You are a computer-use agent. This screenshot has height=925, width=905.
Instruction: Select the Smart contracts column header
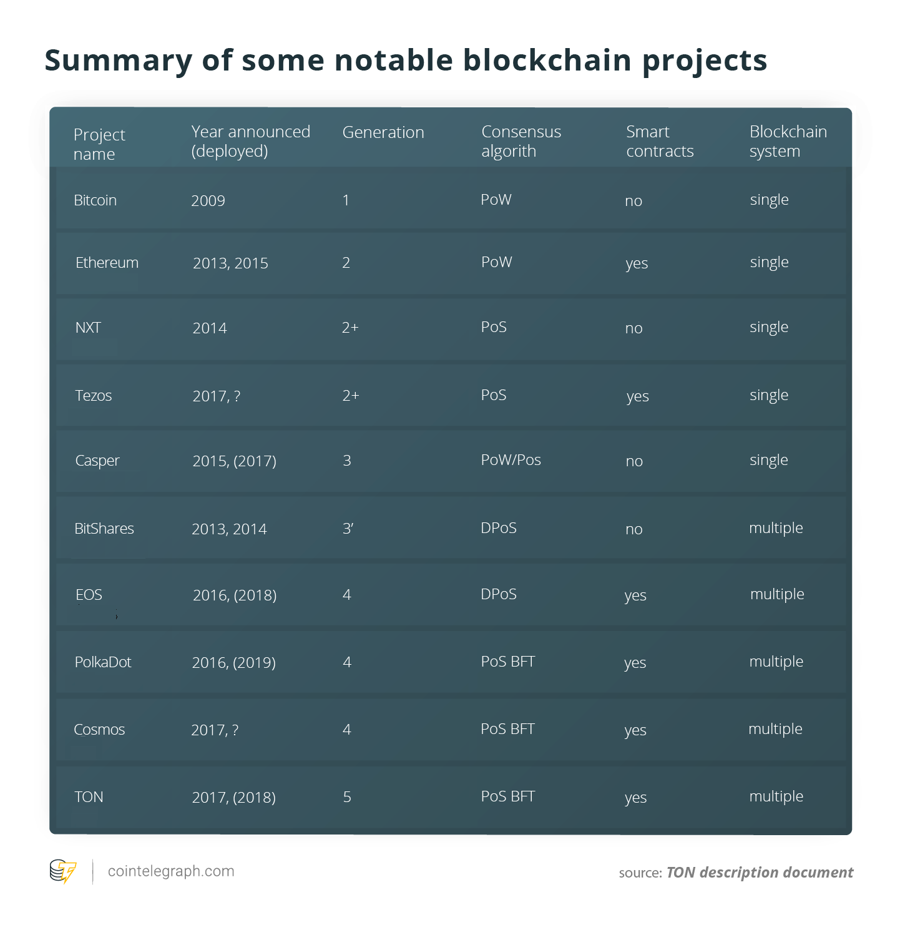click(x=660, y=141)
